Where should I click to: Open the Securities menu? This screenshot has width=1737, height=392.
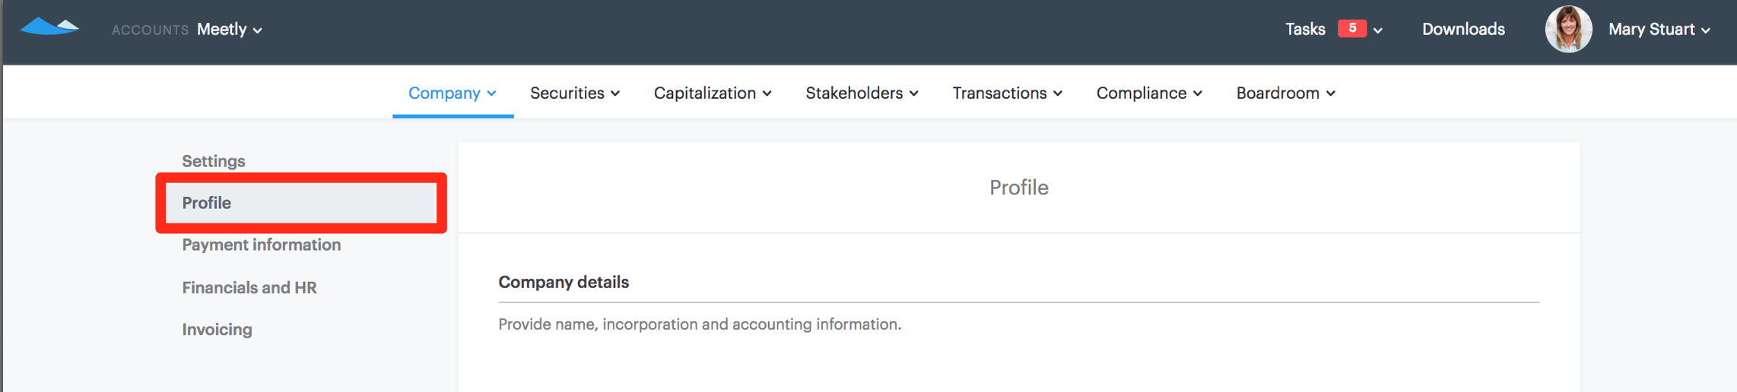tap(575, 93)
